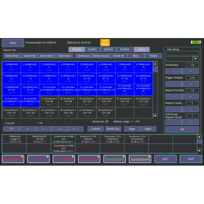Trigger the green Sonicboom key

coord(115,159)
